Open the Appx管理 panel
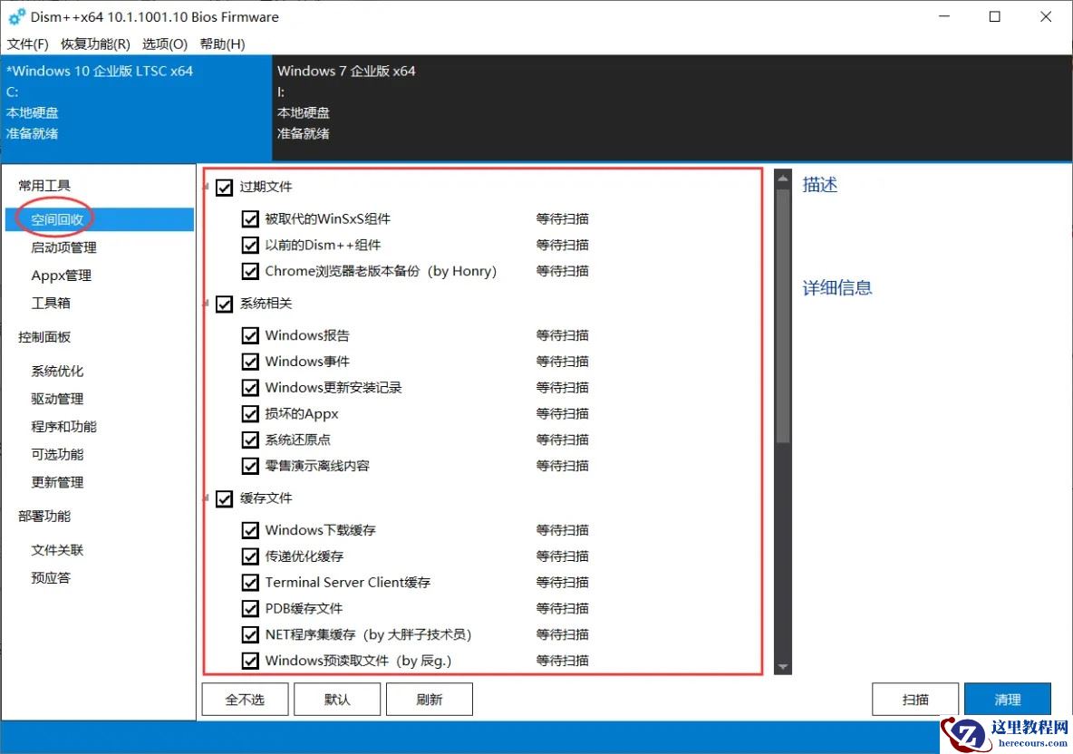 (x=59, y=274)
